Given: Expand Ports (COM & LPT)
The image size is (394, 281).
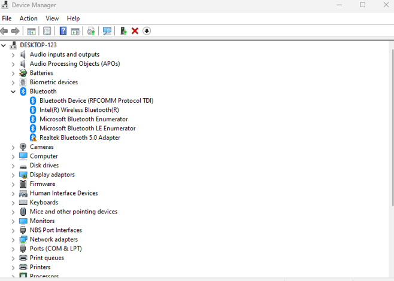Looking at the screenshot, I should [13, 249].
